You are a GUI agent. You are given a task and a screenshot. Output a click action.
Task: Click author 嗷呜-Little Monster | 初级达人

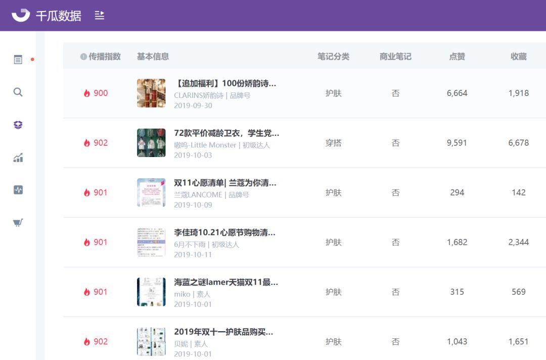pyautogui.click(x=222, y=145)
